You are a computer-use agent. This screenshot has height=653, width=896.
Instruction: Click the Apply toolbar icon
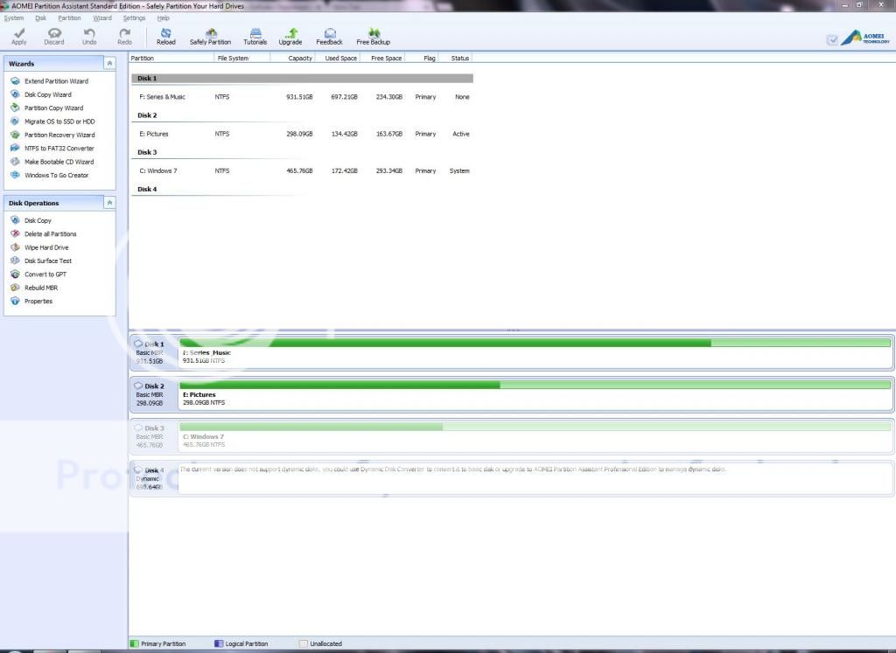click(x=19, y=37)
